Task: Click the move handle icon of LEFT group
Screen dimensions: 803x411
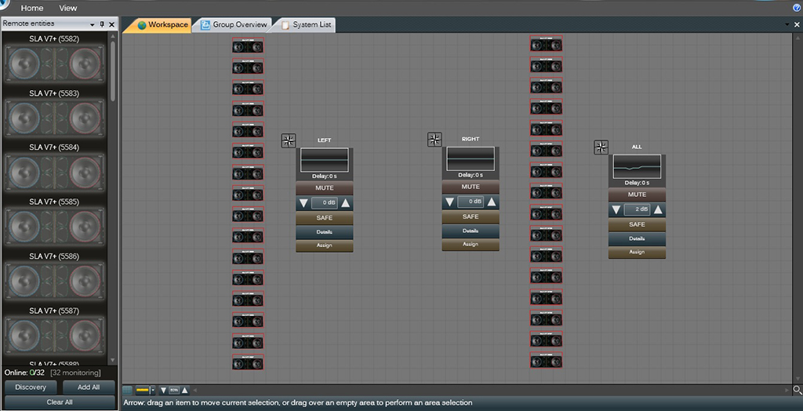Action: [x=289, y=140]
